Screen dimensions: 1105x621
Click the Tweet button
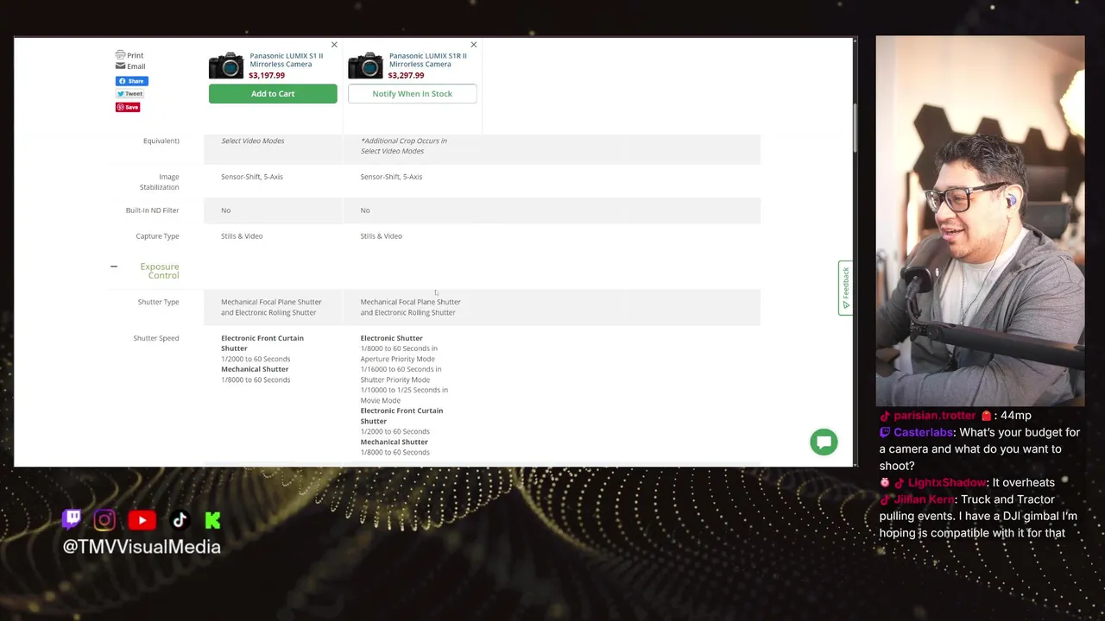(x=130, y=94)
